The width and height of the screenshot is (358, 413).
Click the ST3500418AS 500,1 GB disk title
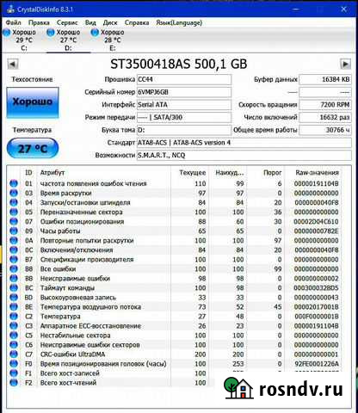pyautogui.click(x=179, y=64)
